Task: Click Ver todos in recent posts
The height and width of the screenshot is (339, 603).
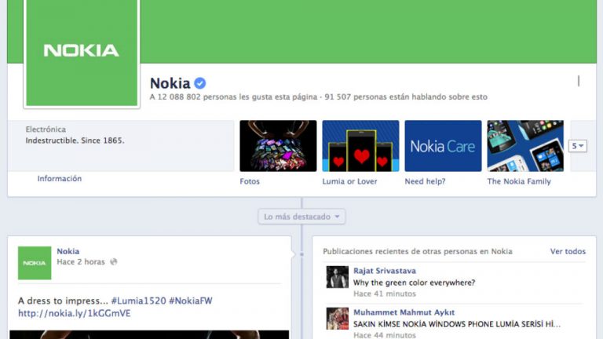Action: (x=568, y=251)
